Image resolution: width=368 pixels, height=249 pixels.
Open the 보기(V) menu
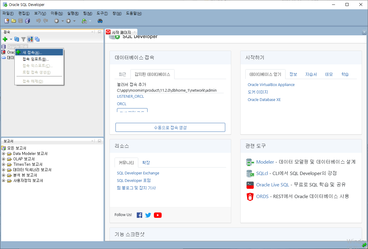pyautogui.click(x=40, y=13)
